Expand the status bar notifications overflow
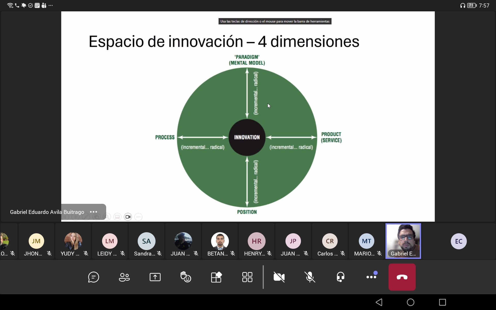The height and width of the screenshot is (310, 496). coord(51,5)
